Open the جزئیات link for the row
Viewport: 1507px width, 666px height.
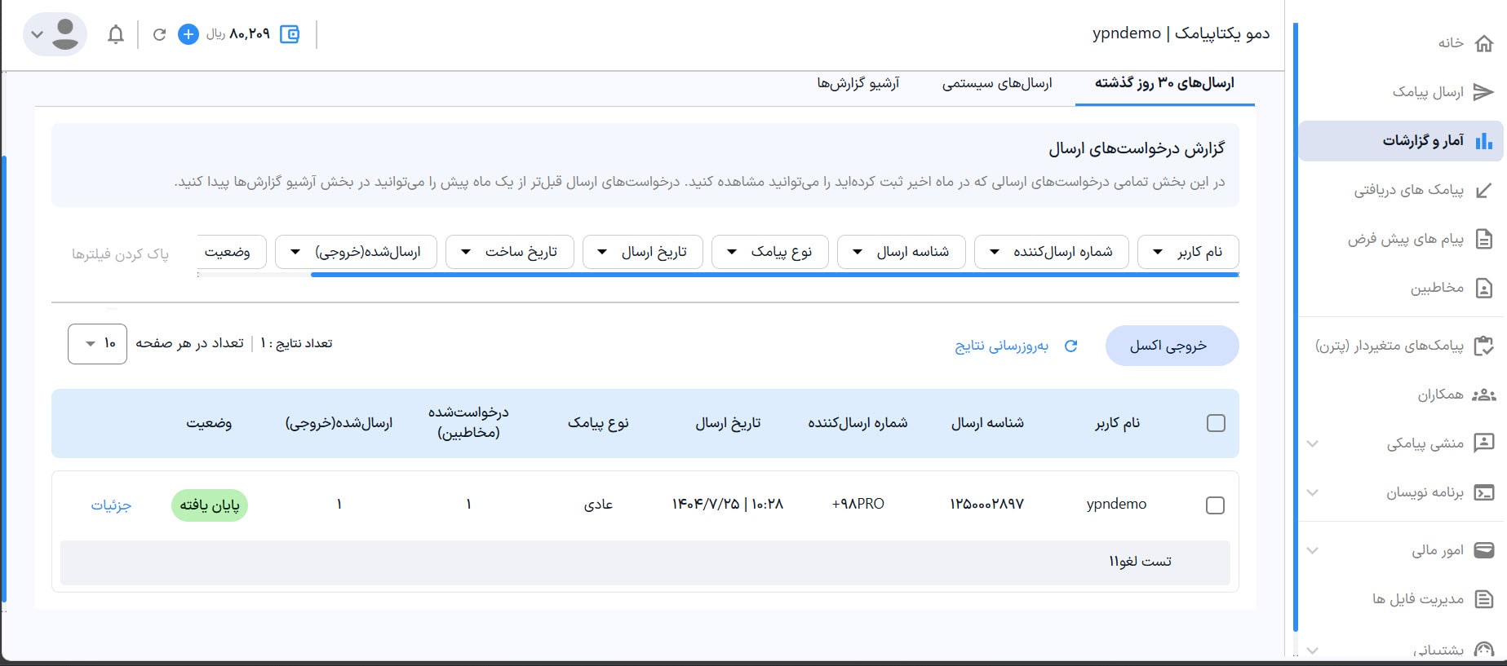click(111, 505)
